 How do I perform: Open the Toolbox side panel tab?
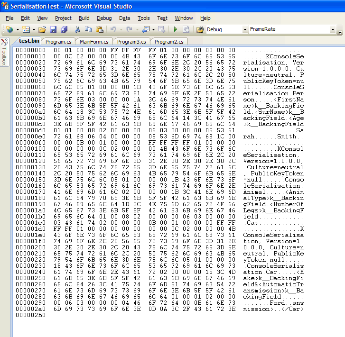(x=4, y=52)
